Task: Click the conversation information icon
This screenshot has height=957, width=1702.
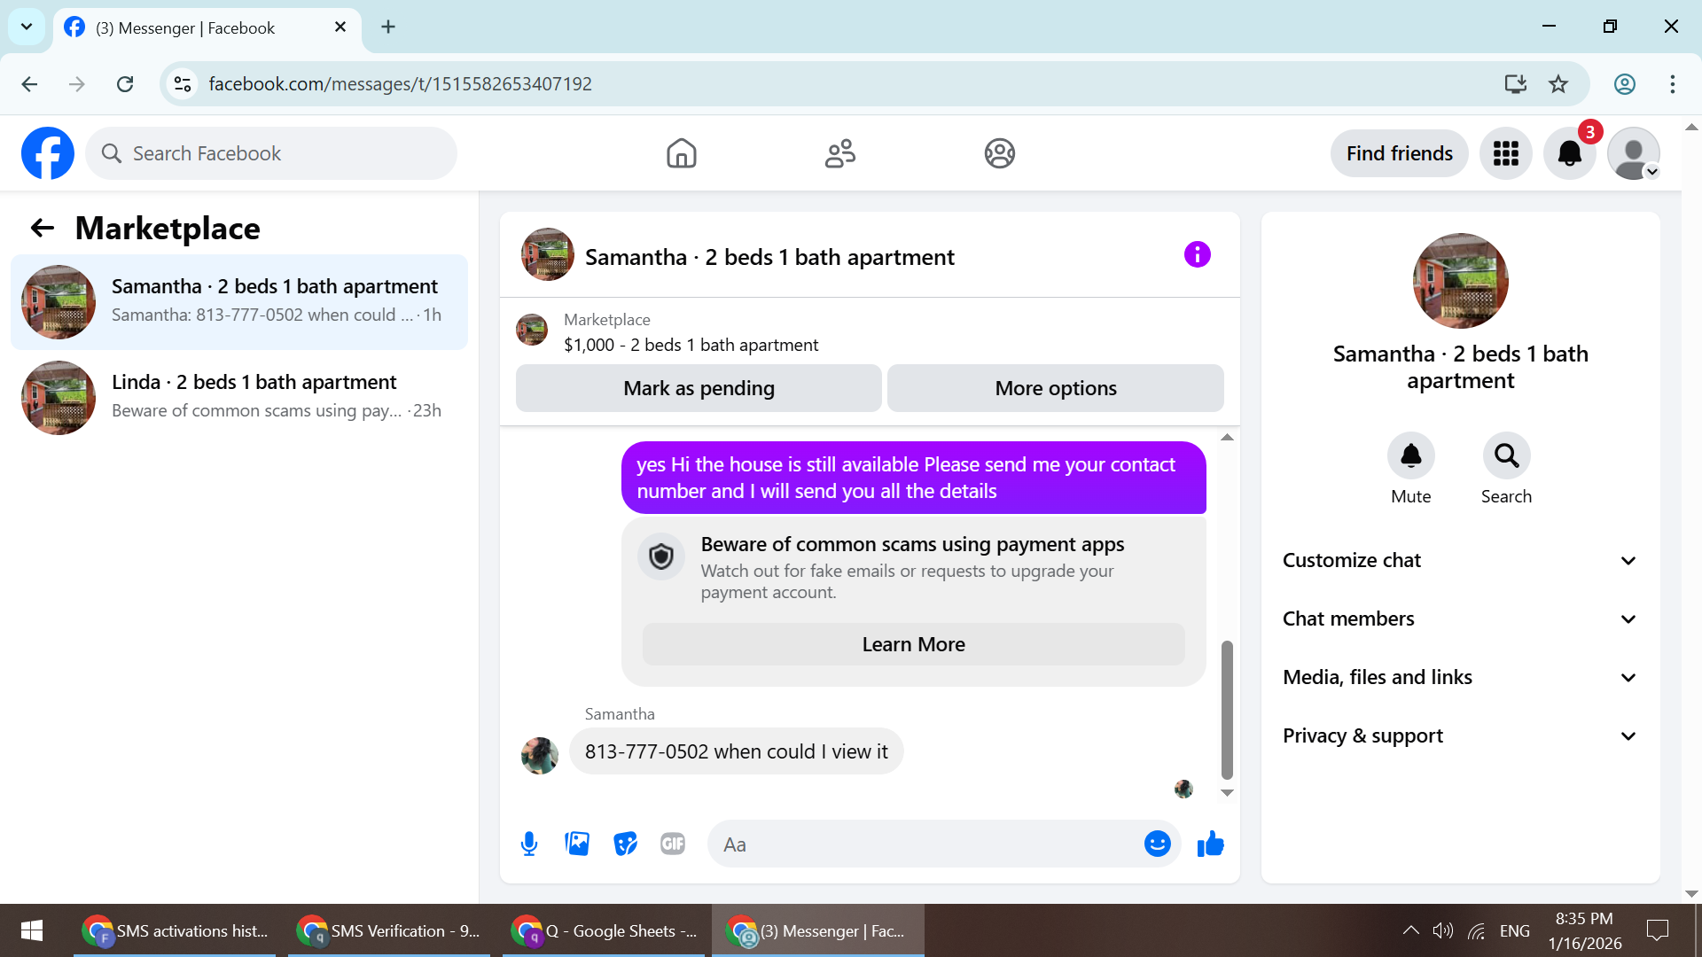Action: click(x=1197, y=255)
